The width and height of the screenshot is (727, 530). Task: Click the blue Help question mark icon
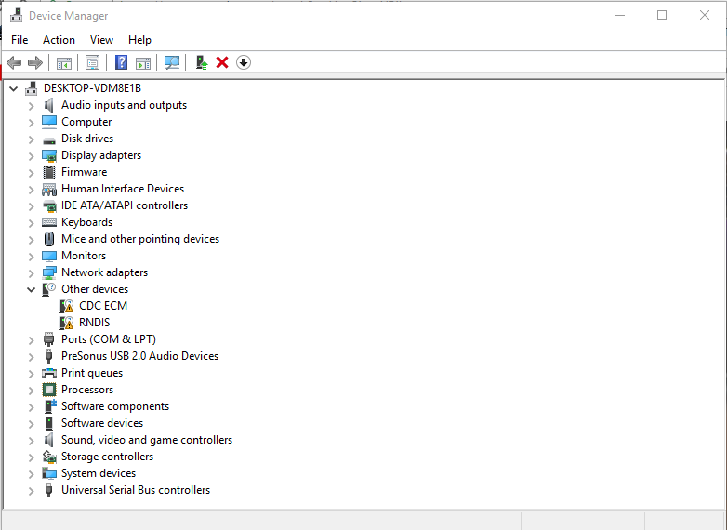(x=121, y=62)
